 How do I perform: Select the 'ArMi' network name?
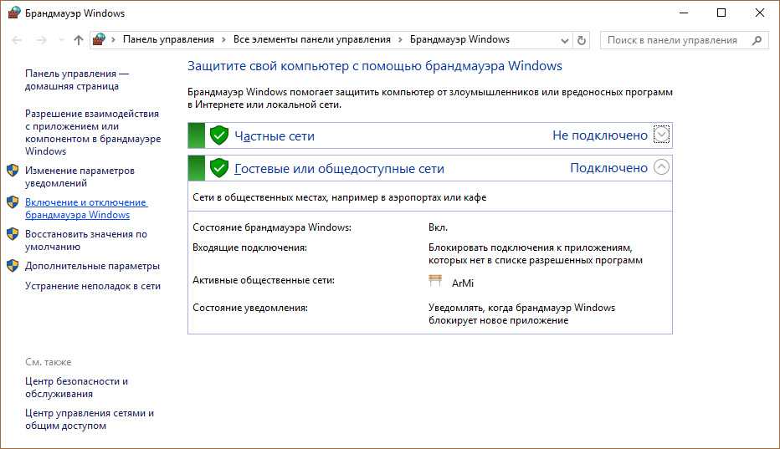click(463, 283)
